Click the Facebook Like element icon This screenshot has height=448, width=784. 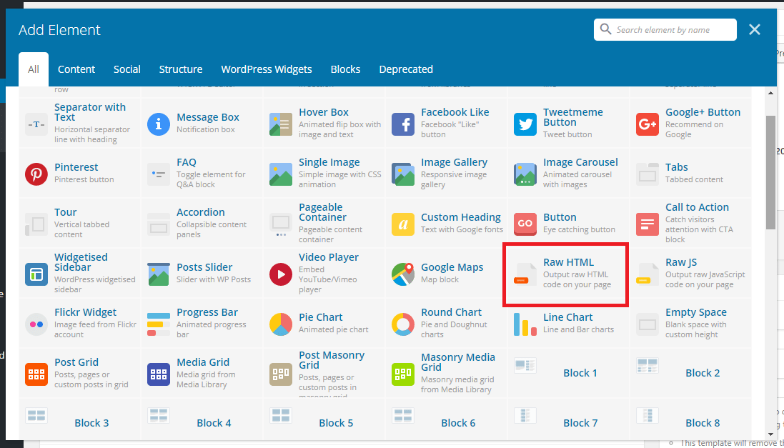pyautogui.click(x=403, y=124)
